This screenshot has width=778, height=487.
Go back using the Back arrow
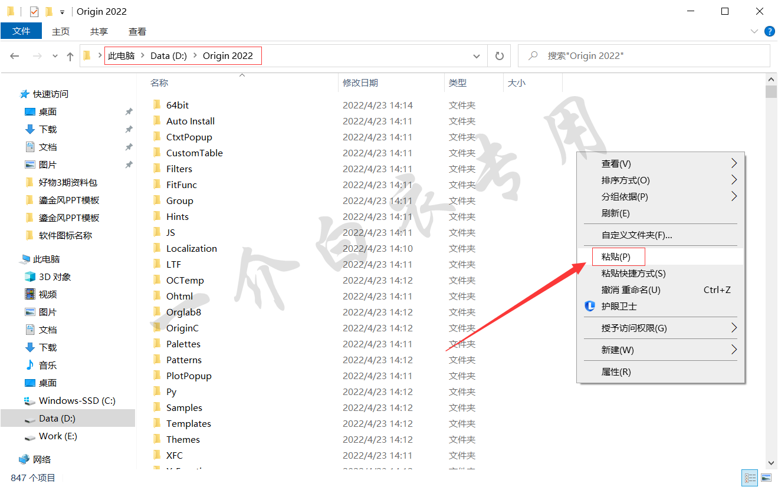(x=15, y=56)
